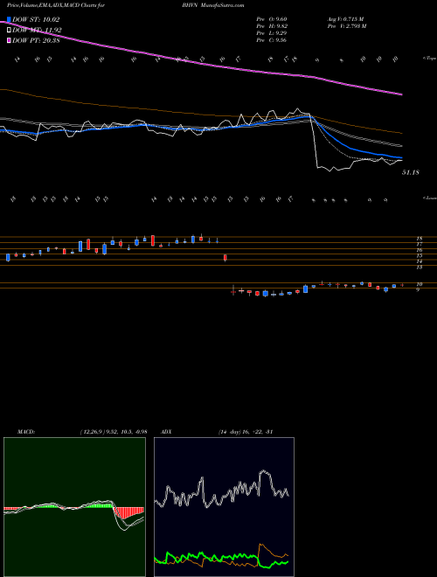Click the price axis label 10
The image size is (437, 577).
(x=420, y=284)
